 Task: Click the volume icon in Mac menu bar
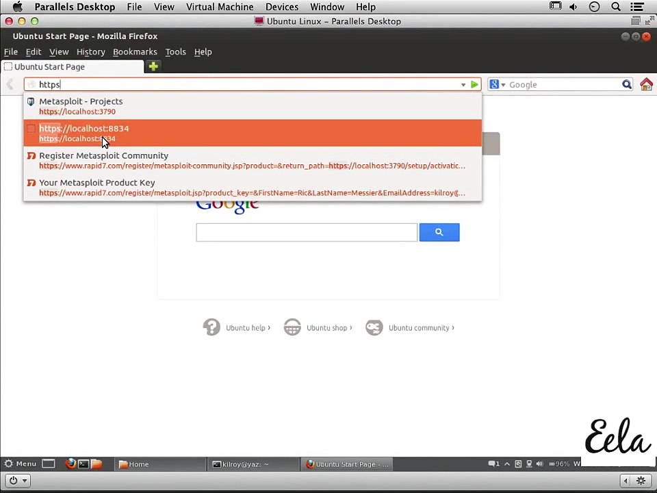click(x=573, y=7)
